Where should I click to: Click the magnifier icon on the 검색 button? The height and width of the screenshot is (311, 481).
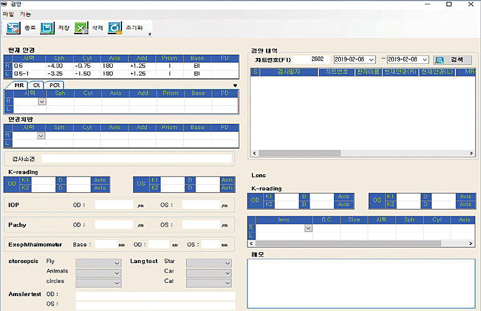[439, 60]
